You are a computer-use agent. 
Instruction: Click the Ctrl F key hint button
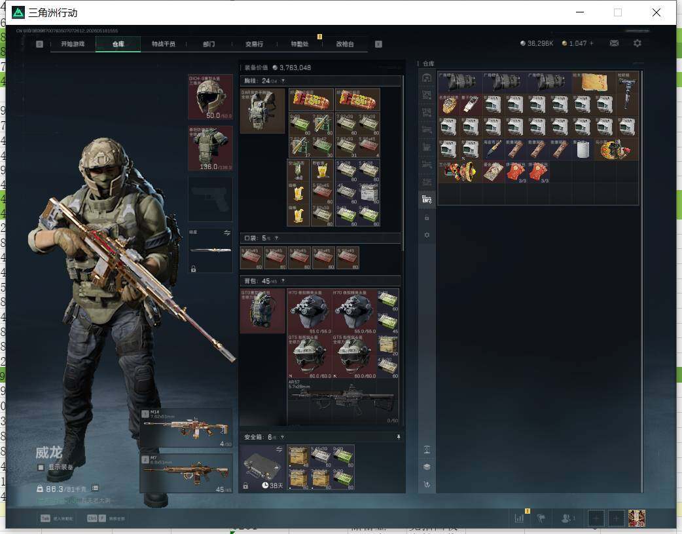pyautogui.click(x=96, y=518)
